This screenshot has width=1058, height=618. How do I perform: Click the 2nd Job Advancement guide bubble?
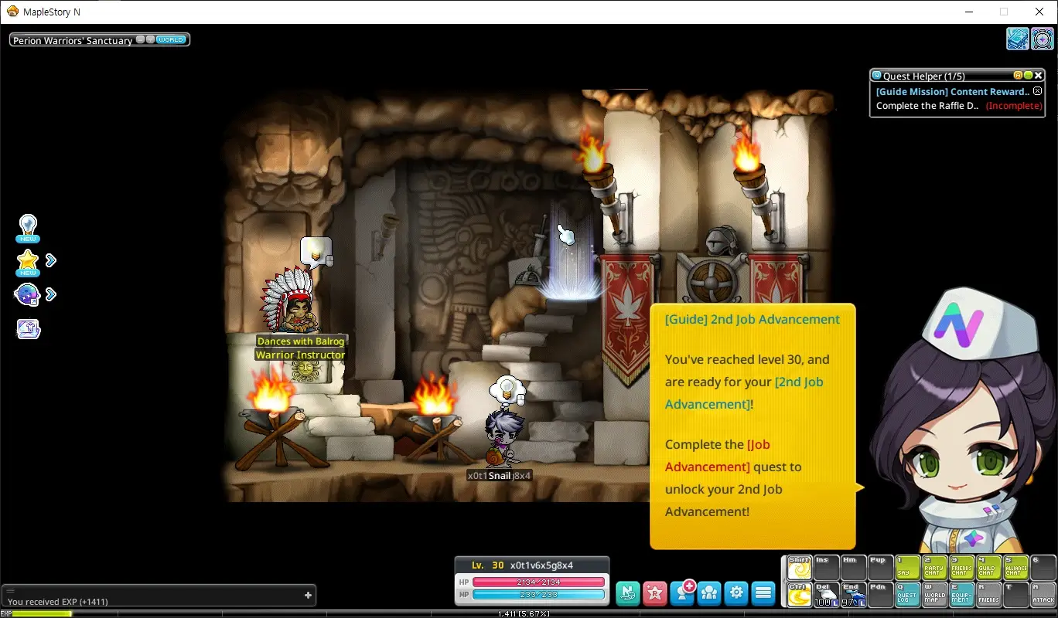pyautogui.click(x=753, y=426)
